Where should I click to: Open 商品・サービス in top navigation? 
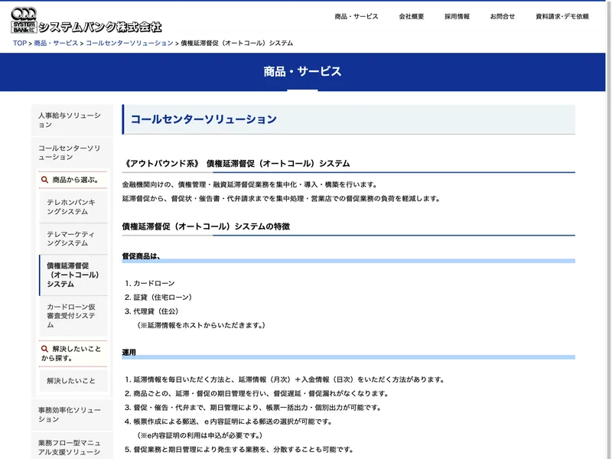pos(356,16)
